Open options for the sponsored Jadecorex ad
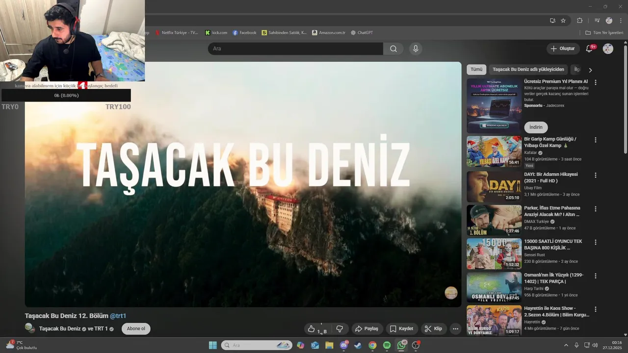 [x=596, y=82]
